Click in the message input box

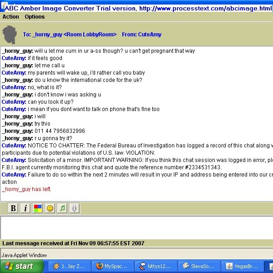(136, 227)
